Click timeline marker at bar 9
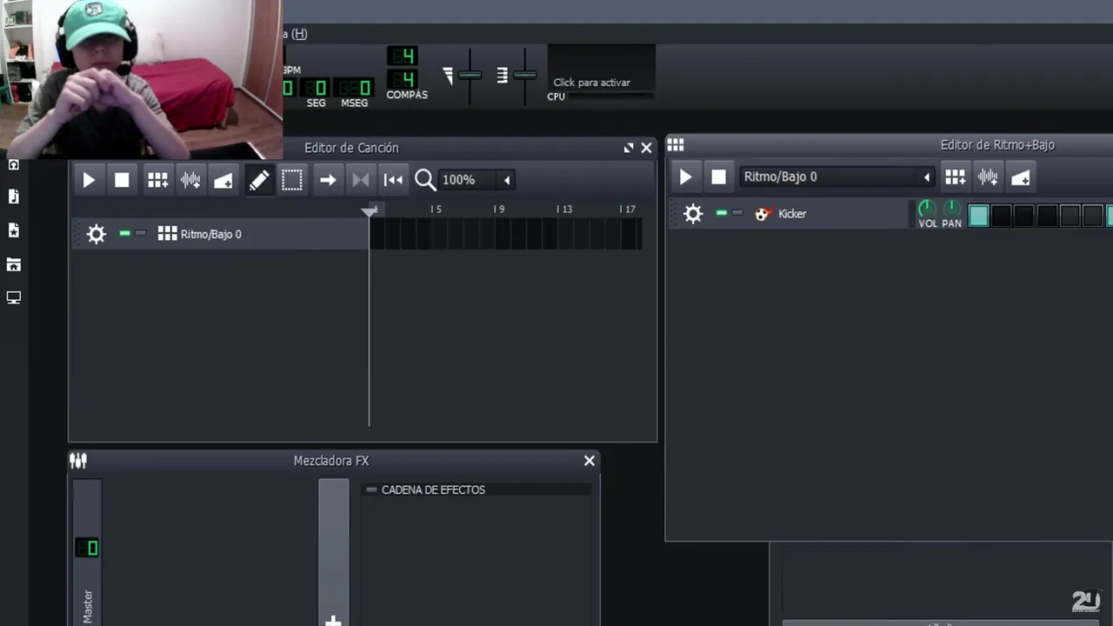The width and height of the screenshot is (1113, 626). coord(499,210)
